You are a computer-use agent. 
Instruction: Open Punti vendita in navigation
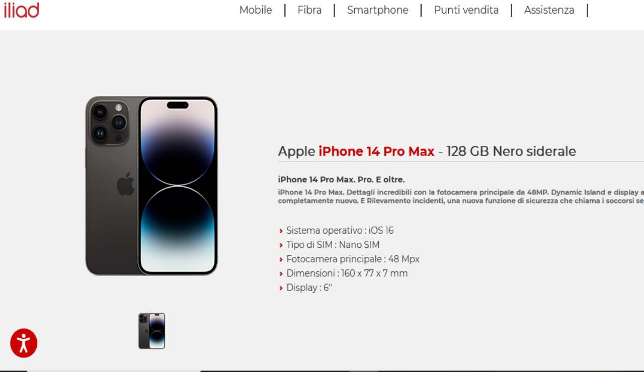tap(466, 10)
